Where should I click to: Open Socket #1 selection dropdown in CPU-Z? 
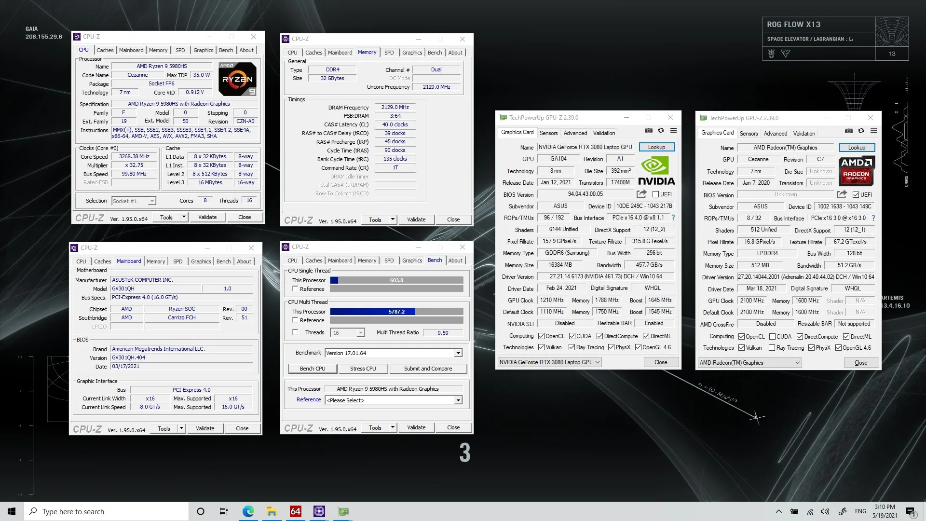point(134,201)
